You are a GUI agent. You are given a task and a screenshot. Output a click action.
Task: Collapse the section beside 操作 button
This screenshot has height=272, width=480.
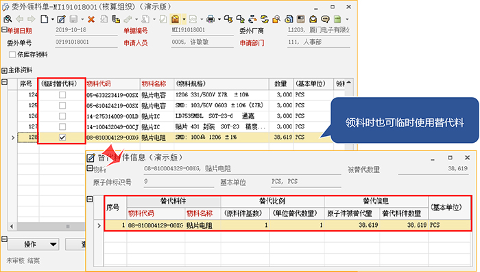point(4,239)
